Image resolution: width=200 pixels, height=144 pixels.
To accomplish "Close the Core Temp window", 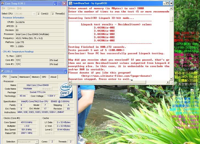I will 64,3.
